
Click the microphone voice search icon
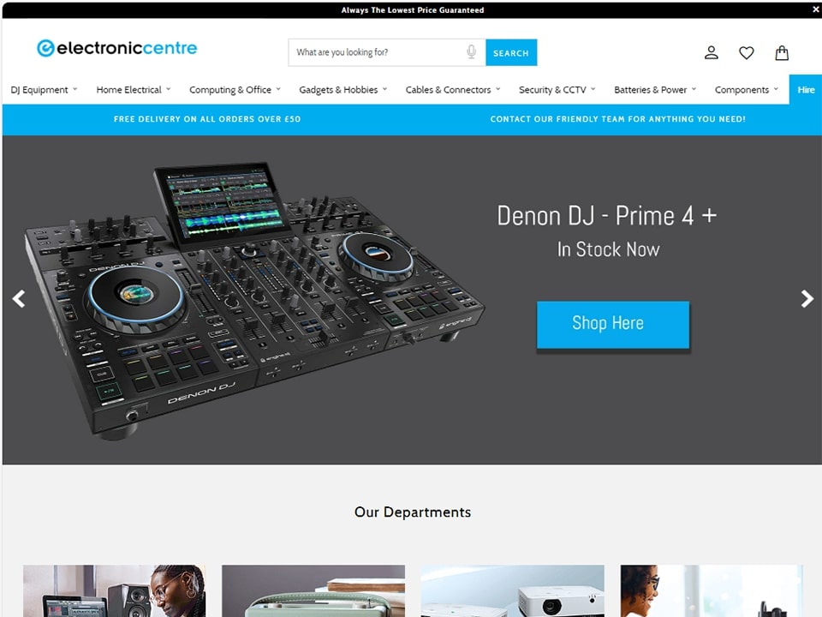pos(471,52)
